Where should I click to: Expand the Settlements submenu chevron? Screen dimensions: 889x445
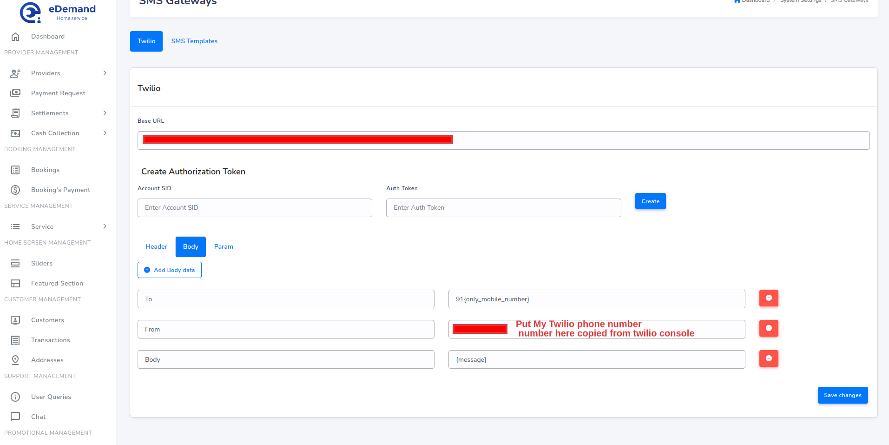pyautogui.click(x=105, y=113)
